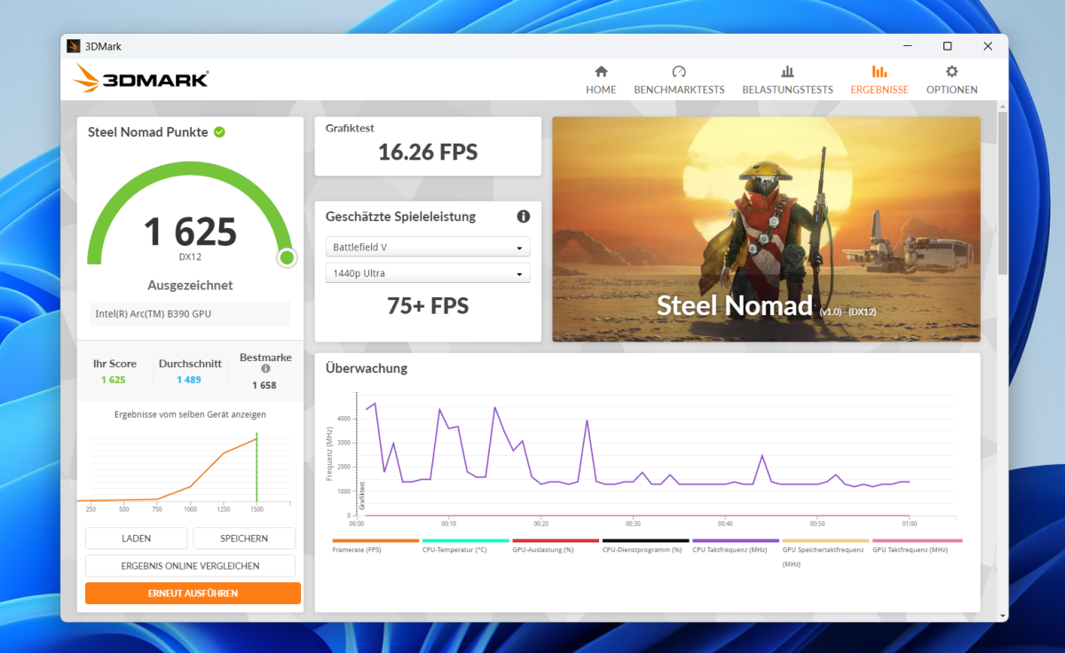Click 'Ergebnisse vom selben Gerät anzeigen' text
This screenshot has width=1065, height=653.
coord(190,414)
